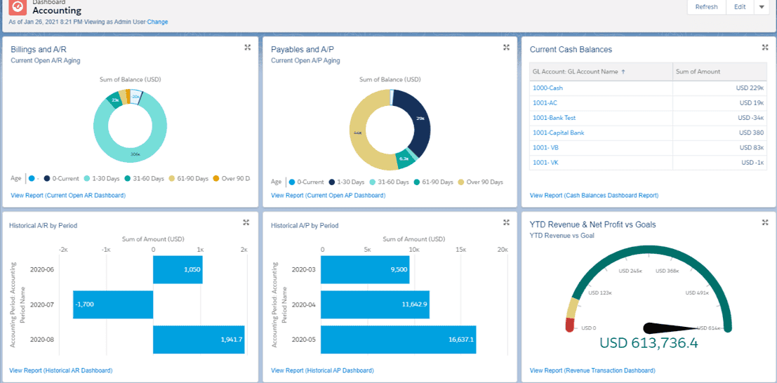Viewport: 777px width, 383px height.
Task: Click the Accounting dashboard logo icon
Action: (x=18, y=7)
